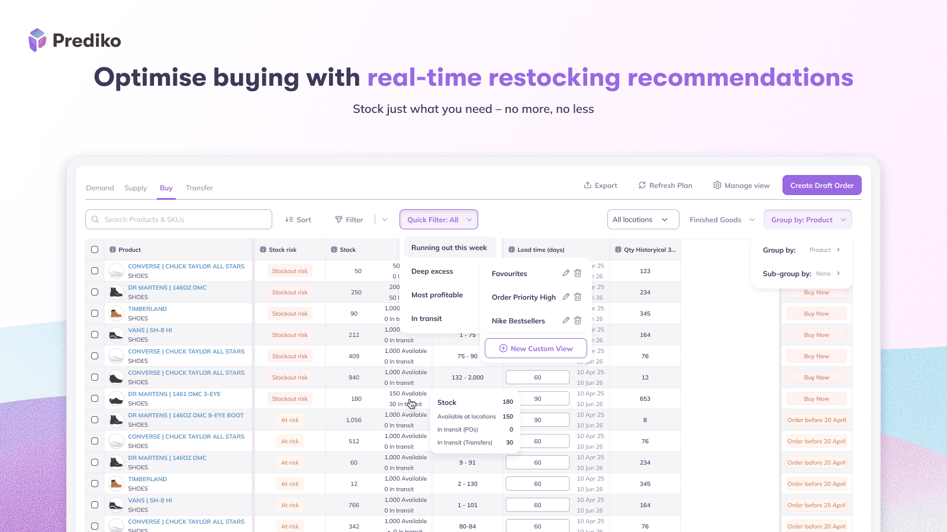The height and width of the screenshot is (532, 947).
Task: Check the VANS SH-8 HI row with stock 212
Action: click(95, 335)
